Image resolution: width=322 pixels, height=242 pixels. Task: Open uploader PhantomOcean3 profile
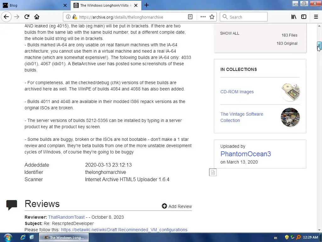coord(246,154)
